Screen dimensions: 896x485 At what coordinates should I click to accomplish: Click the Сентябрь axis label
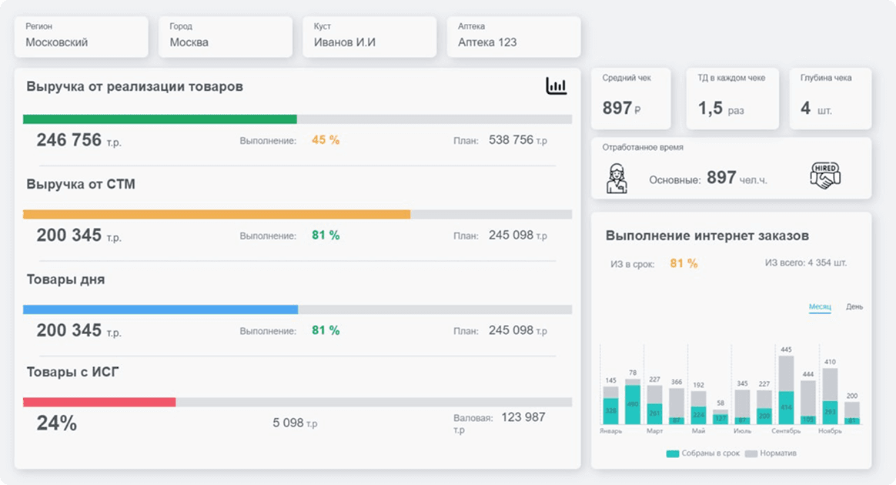click(x=786, y=431)
